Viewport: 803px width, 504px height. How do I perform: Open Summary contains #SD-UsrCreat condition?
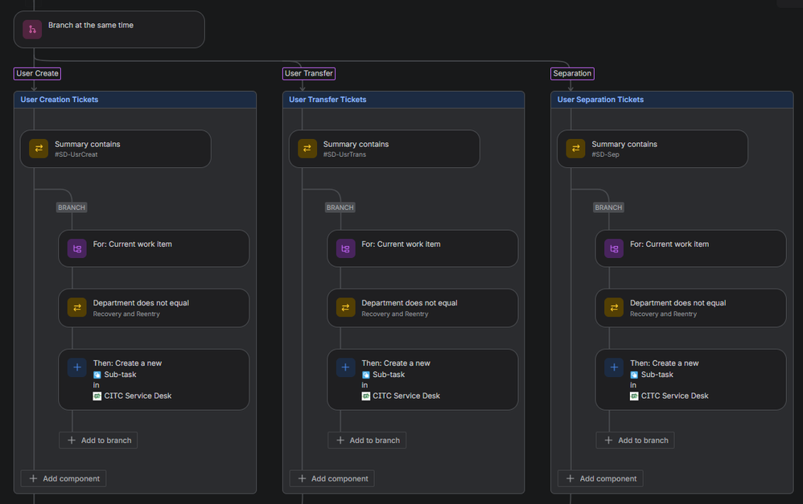pos(116,149)
